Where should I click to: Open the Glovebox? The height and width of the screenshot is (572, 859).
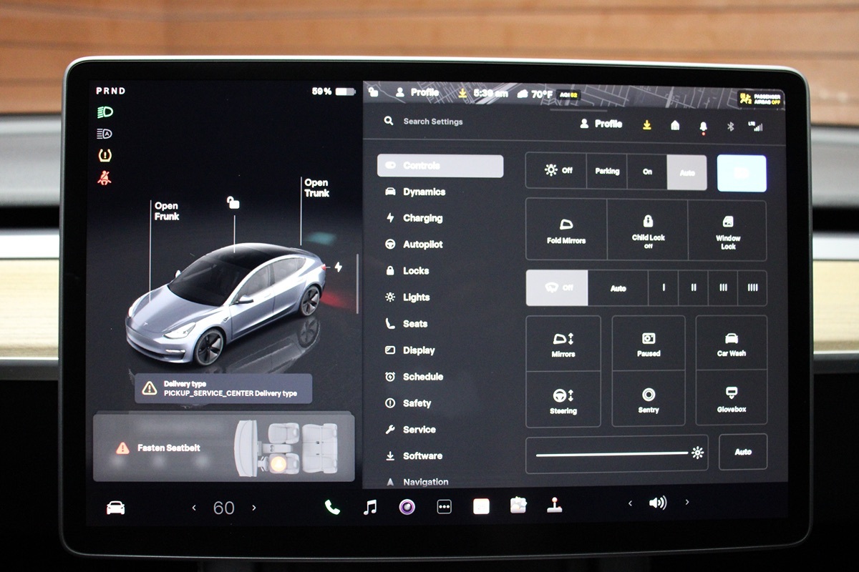click(731, 399)
